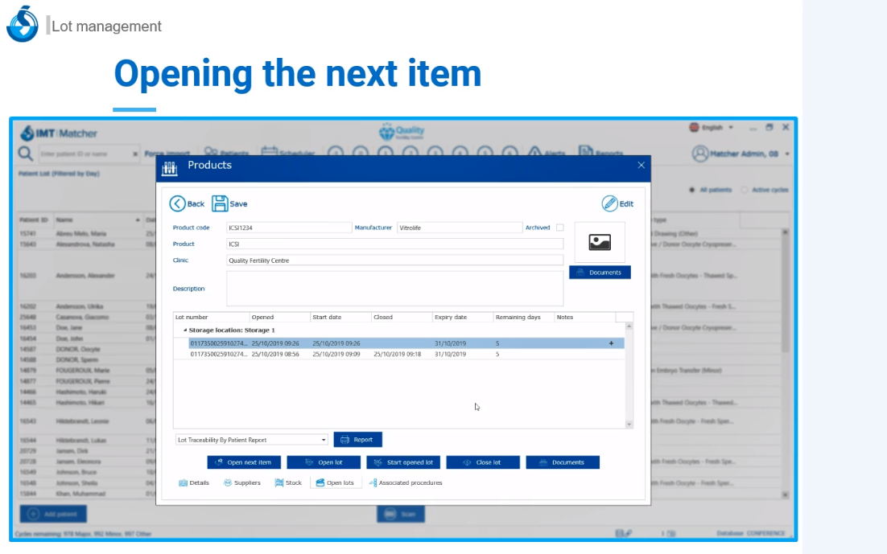The image size is (887, 554).
Task: Tick the Archived checkbox
Action: coord(560,228)
